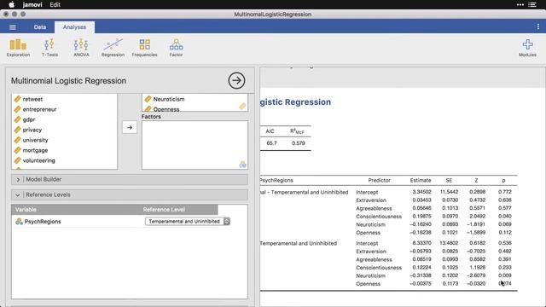Select the university variable
The image size is (546, 307).
coord(35,140)
